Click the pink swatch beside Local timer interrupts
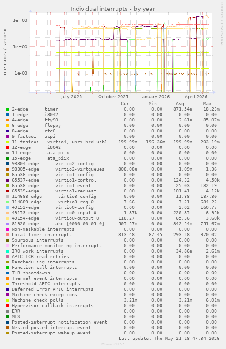The image size is (226, 349). coord(8,235)
